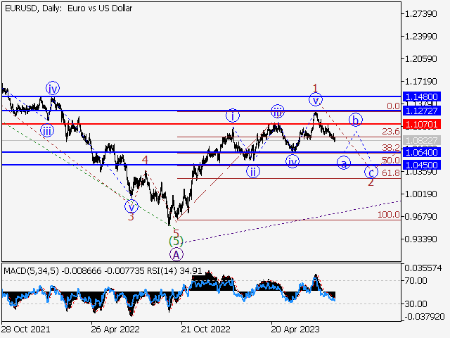Select the circled wave ii label
Screen dimensions: 450x338
pyautogui.click(x=253, y=172)
